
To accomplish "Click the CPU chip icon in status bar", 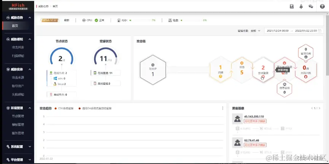I will 84,20.
